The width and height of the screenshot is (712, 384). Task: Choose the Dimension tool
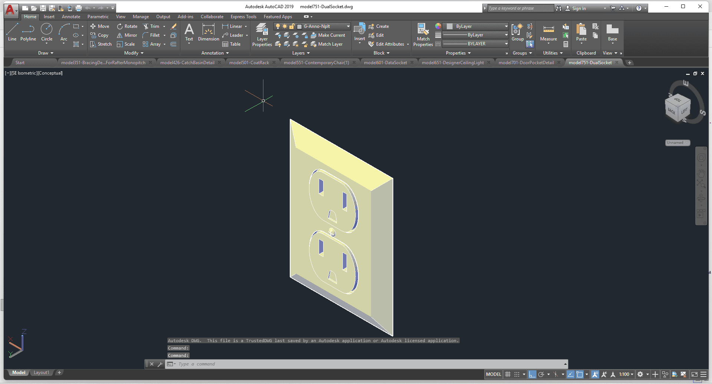pyautogui.click(x=209, y=32)
